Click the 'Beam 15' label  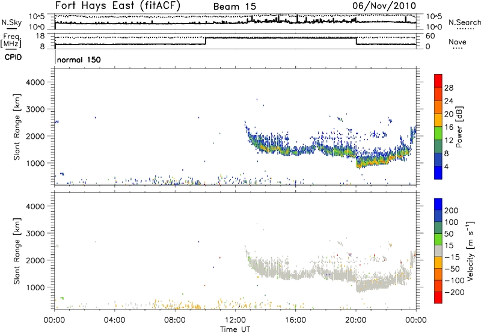coord(234,7)
